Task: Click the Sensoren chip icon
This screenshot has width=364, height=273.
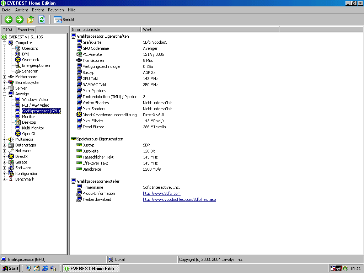Action: (18, 71)
